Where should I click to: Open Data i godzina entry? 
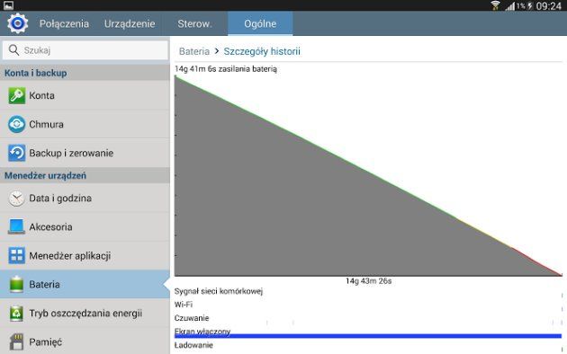coord(85,198)
